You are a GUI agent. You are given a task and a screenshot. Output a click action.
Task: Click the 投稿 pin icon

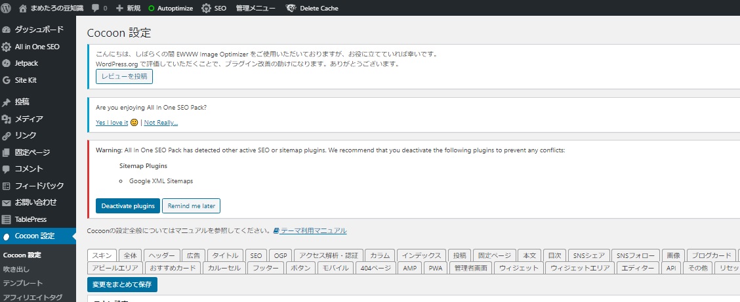click(6, 102)
